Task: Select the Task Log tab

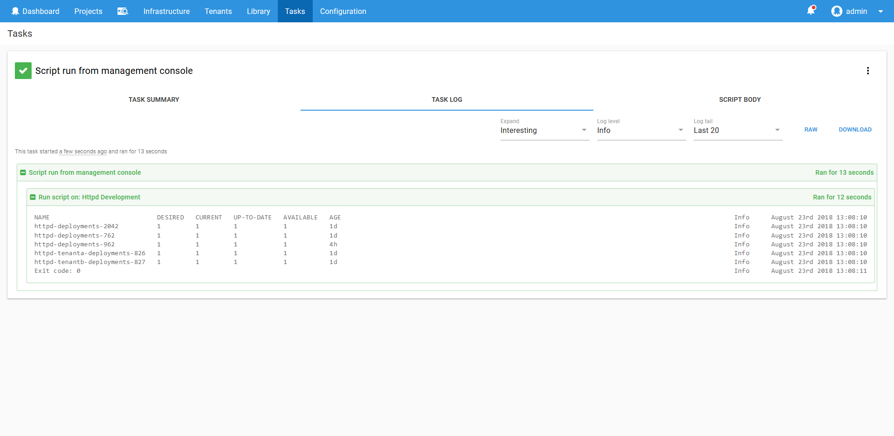Action: click(x=447, y=99)
